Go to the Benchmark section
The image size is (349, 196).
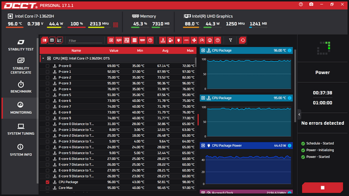(x=21, y=87)
